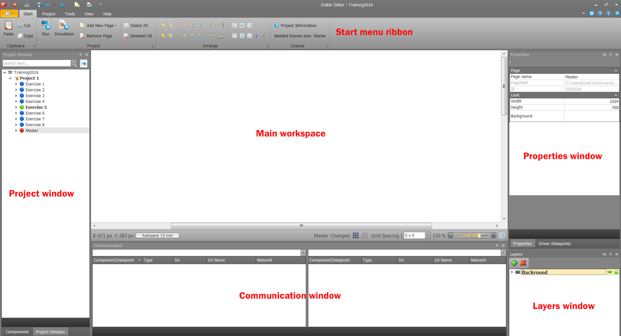
Task: Open the Grid Spacing 5 x 5 dropdown
Action: point(428,236)
